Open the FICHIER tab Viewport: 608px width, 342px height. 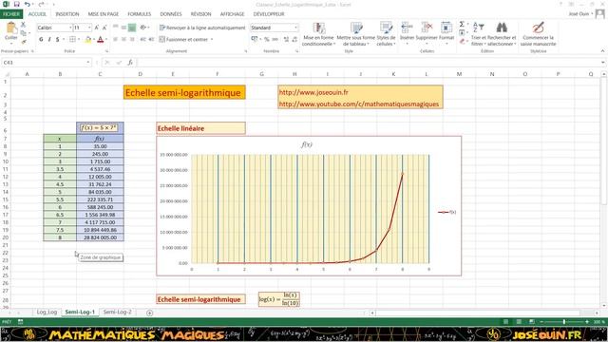pos(11,14)
